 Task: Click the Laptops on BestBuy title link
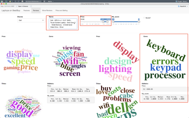point(11,10)
